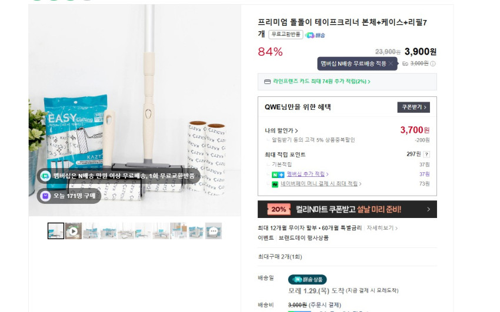Play the product video thumbnail

(74, 231)
